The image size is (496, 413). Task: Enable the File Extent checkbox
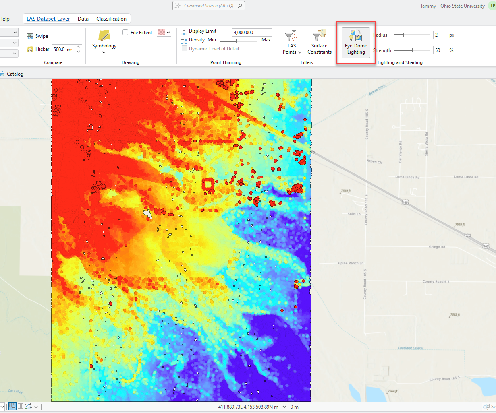(x=126, y=33)
